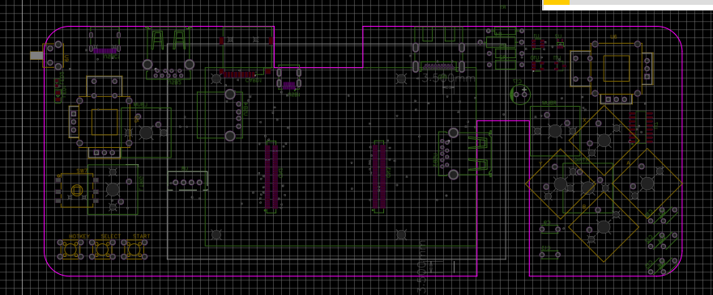The height and width of the screenshot is (295, 713).
Task: Select the Y button diamond footprint
Action: coord(560,183)
